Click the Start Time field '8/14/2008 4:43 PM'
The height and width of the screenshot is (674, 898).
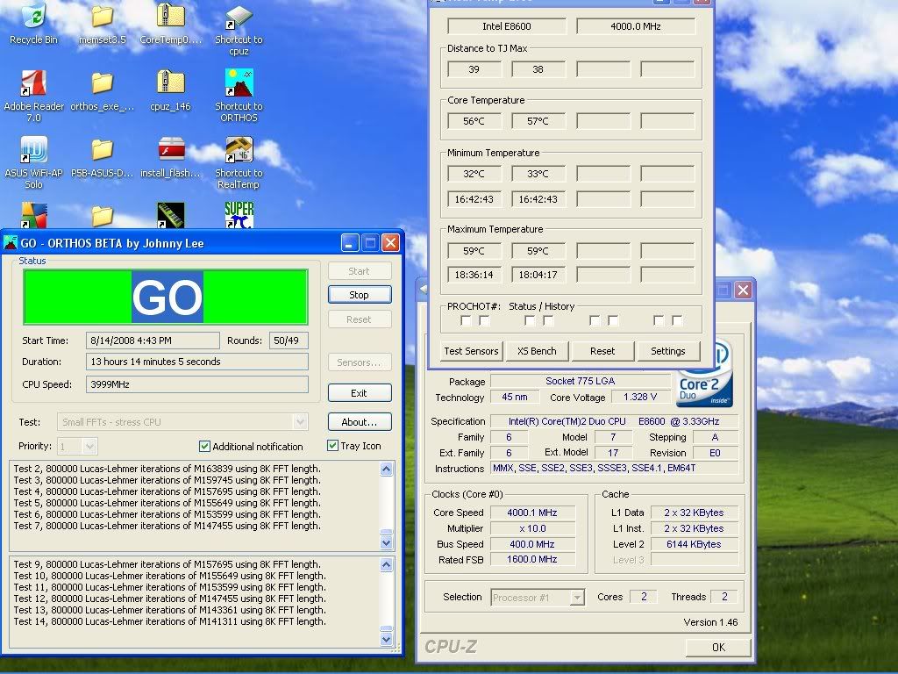153,341
